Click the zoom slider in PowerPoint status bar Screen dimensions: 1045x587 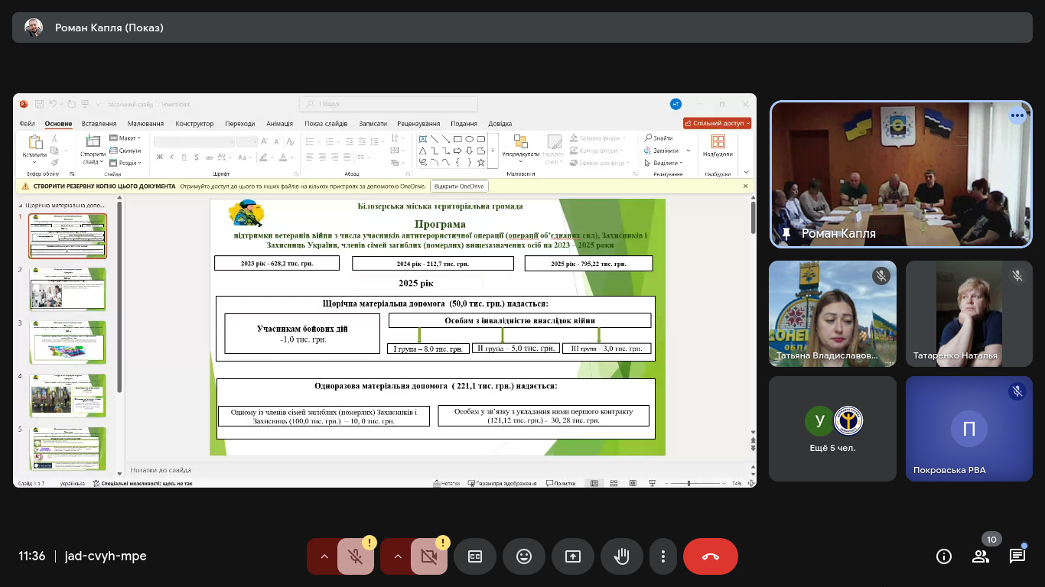[x=689, y=483]
